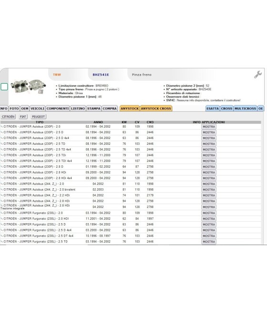Viewport: 267px width, 313px height.
Task: Open the COMPONENTI tab
Action: click(x=58, y=108)
